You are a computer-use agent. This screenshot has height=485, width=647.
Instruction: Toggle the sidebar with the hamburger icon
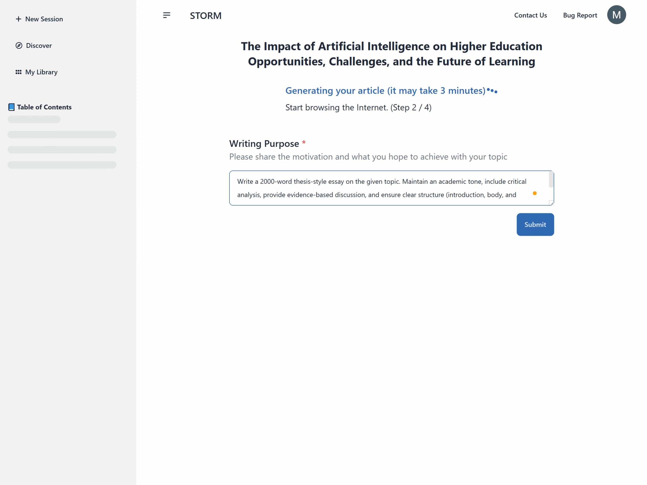tap(167, 15)
